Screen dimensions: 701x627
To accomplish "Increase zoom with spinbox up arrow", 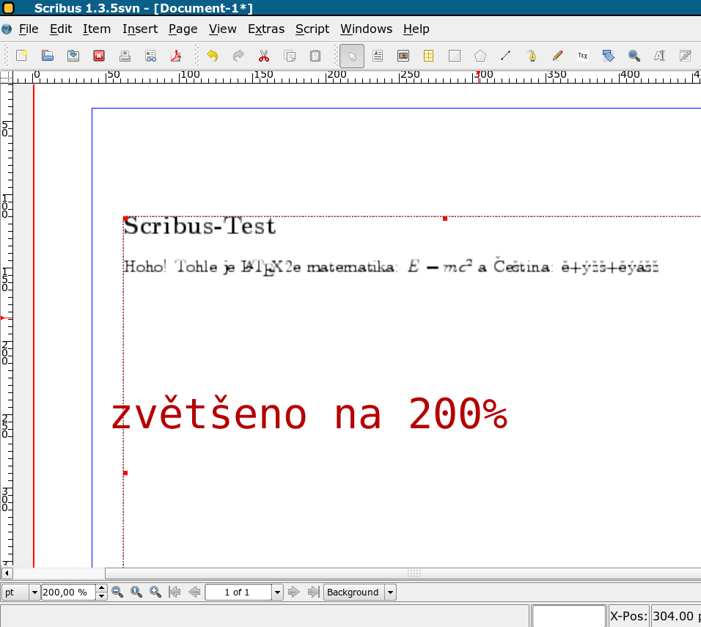I will tap(101, 588).
